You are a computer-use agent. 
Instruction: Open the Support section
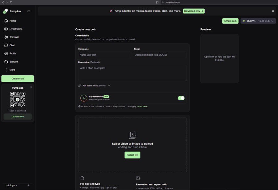click(x=13, y=61)
